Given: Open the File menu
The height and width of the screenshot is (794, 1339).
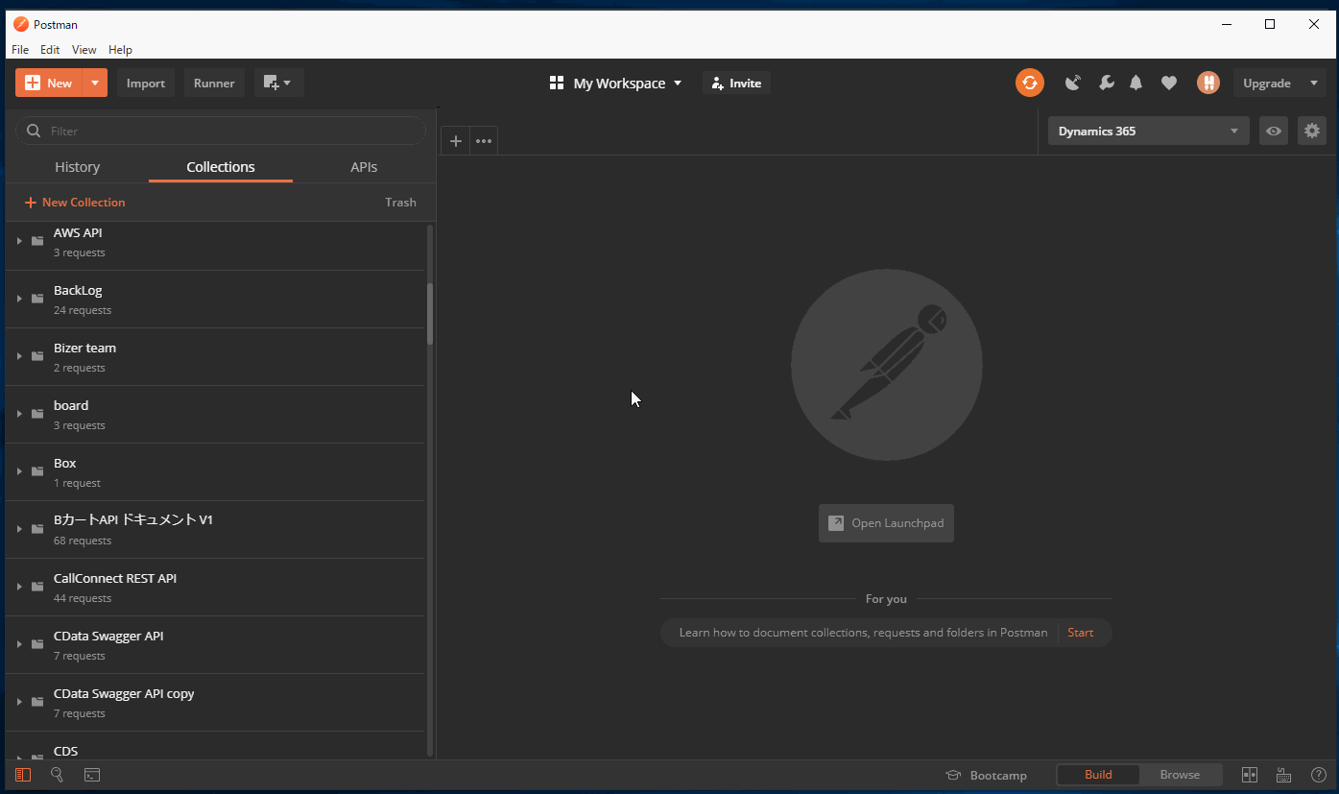Looking at the screenshot, I should pyautogui.click(x=20, y=49).
